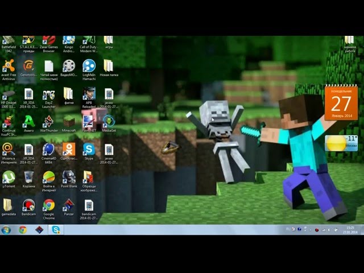Screen dimensions: 364x273
Task: Click the Войти в Интернет shortcut
Action: tap(49, 181)
